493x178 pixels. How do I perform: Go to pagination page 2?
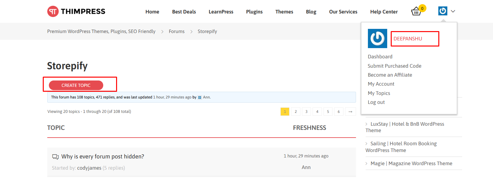[296, 112]
